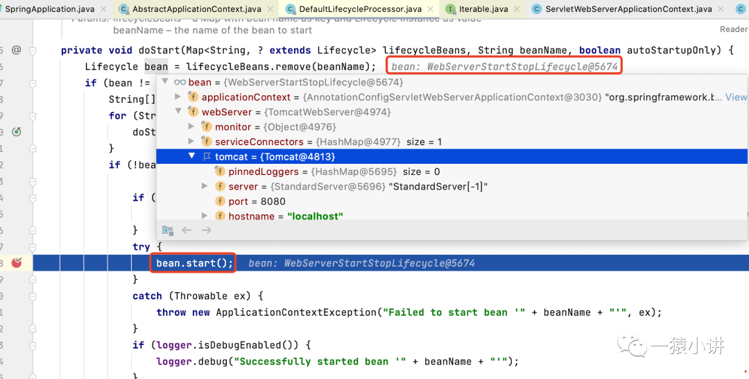
Task: Click the field icon next to pinnedLoggers
Action: pos(220,171)
